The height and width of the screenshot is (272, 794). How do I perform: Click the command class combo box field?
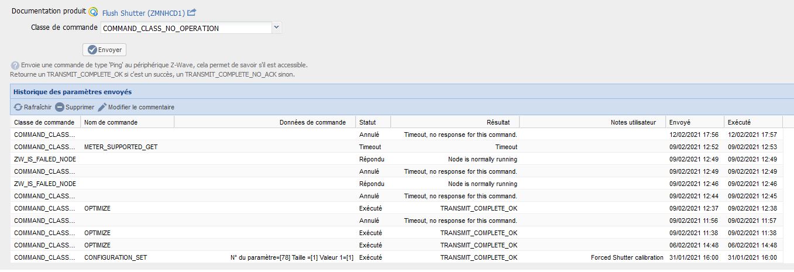pyautogui.click(x=186, y=27)
